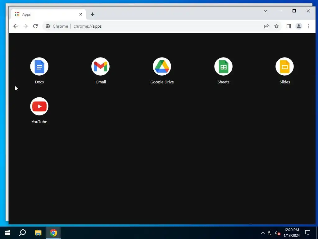The height and width of the screenshot is (239, 318).
Task: Bookmark this tab with the star
Action: click(276, 26)
